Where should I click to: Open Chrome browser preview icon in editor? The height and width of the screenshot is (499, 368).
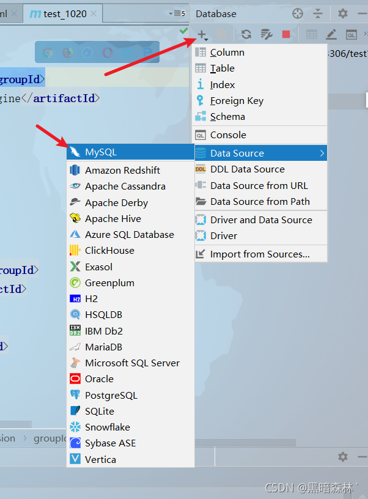48,52
